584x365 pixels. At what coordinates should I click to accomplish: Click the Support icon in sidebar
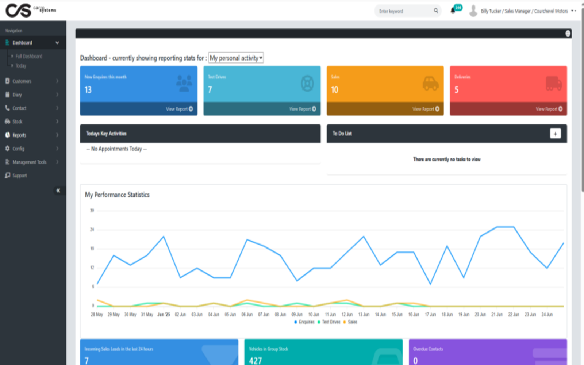pyautogui.click(x=8, y=176)
